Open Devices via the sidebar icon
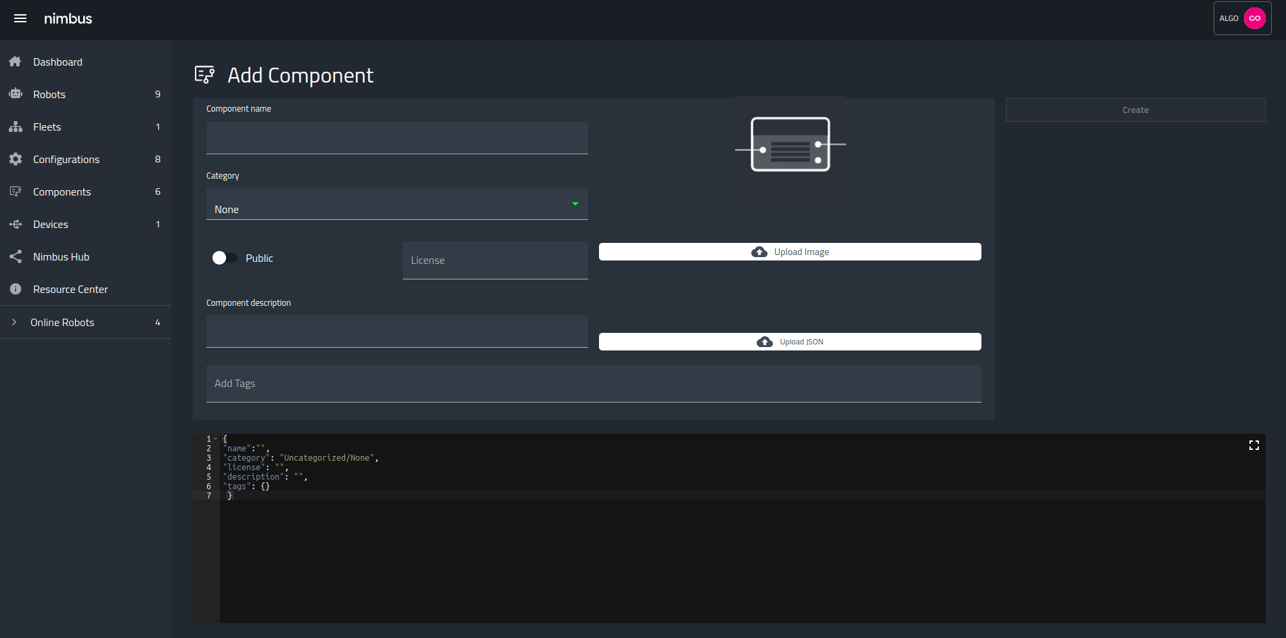The width and height of the screenshot is (1286, 638). [15, 224]
